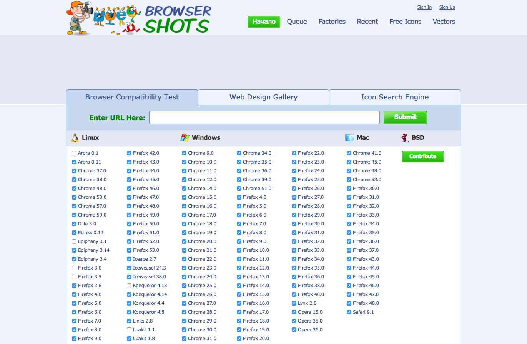Click the Luakit 1.8 label
527x344 pixels.
[x=144, y=339]
